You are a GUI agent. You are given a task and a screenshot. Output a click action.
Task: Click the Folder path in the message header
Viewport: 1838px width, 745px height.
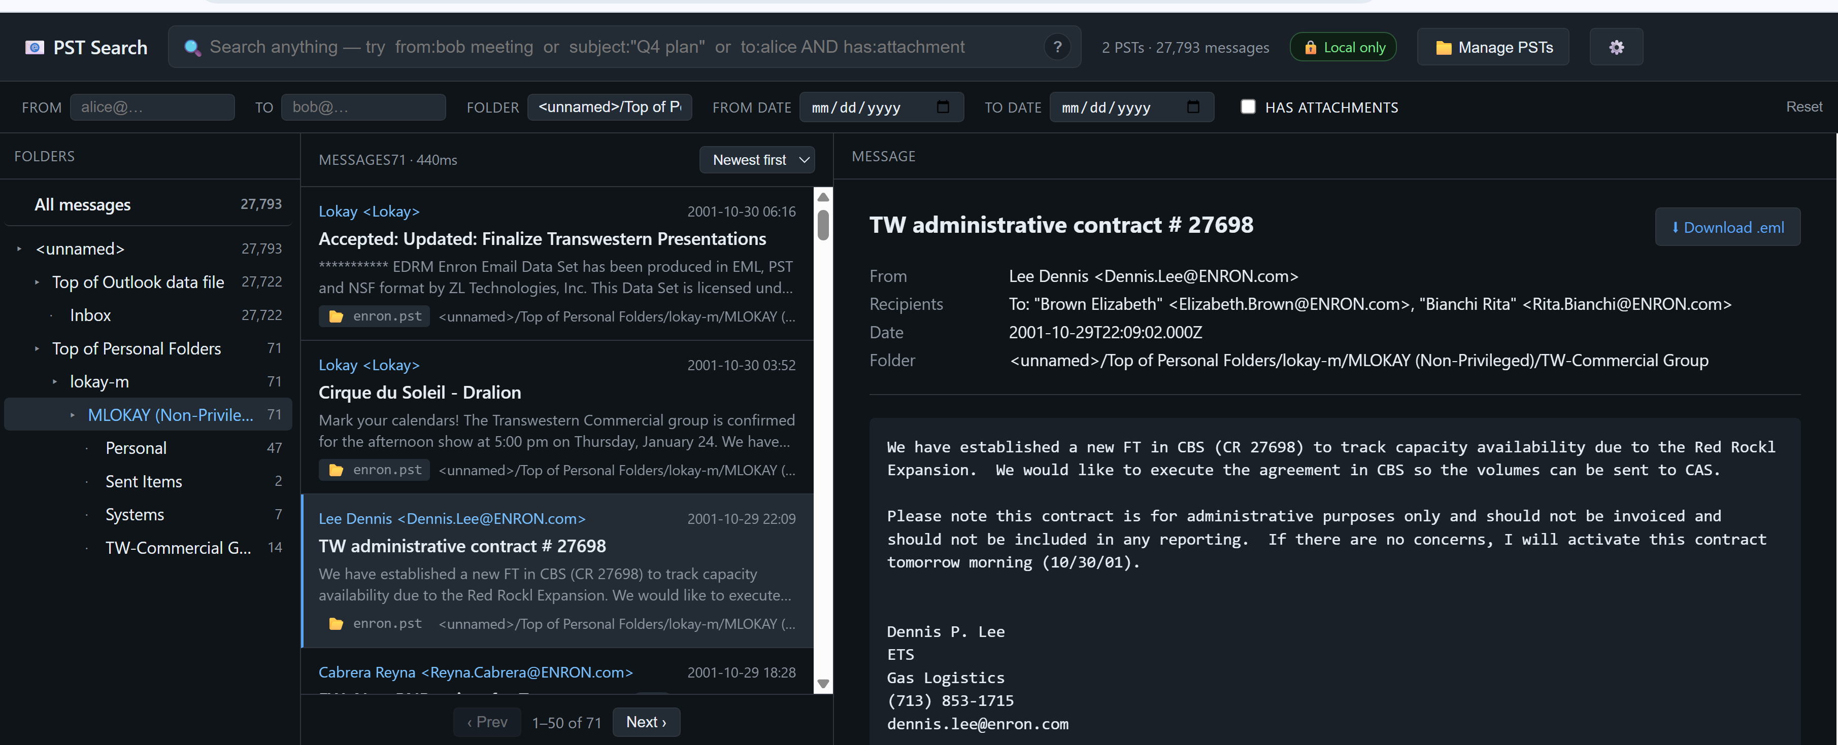1358,360
